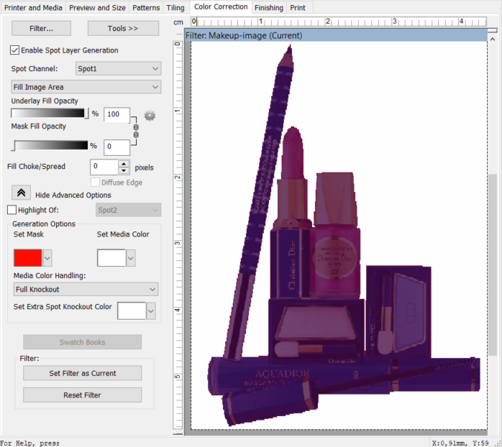Click the Filter... button
The width and height of the screenshot is (502, 447).
pyautogui.click(x=40, y=28)
